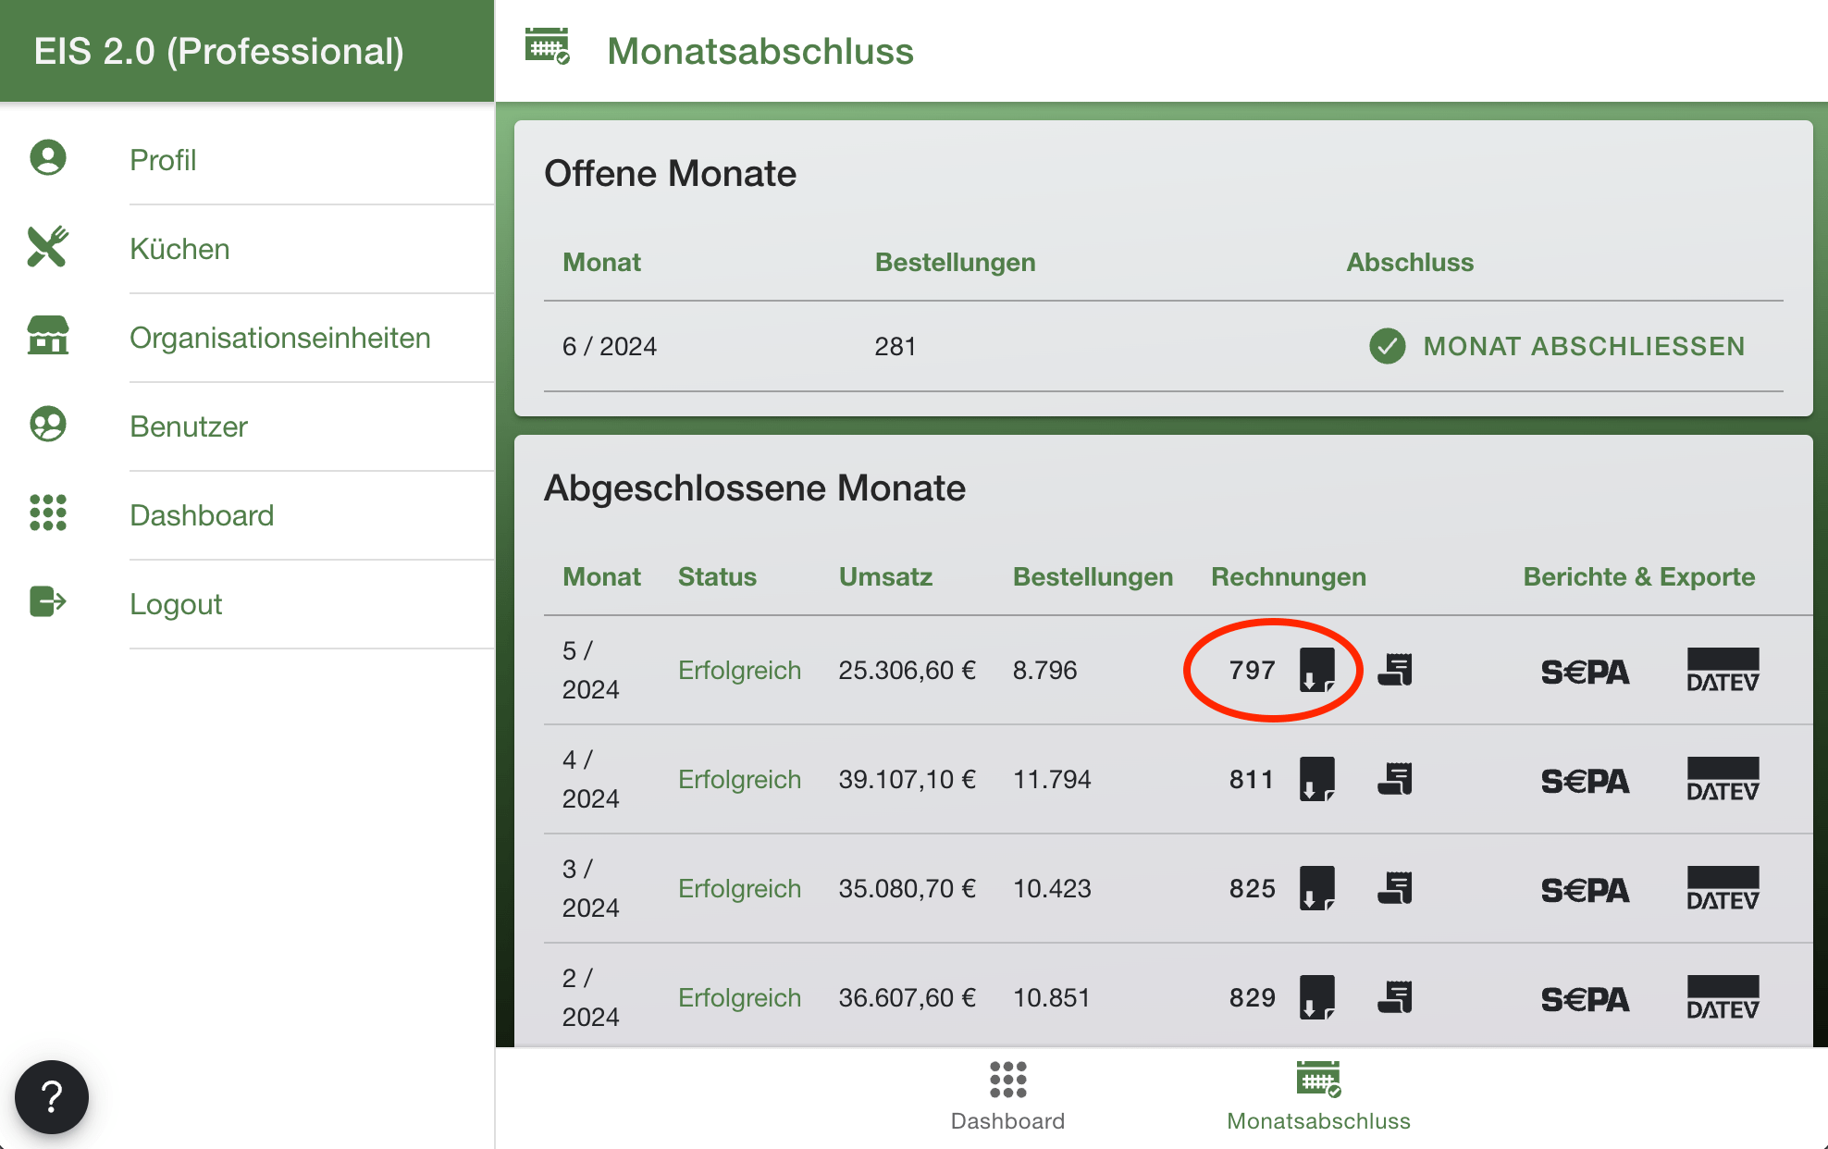
Task: Click Erfolgreich status for 4 / 2024
Action: (x=739, y=779)
